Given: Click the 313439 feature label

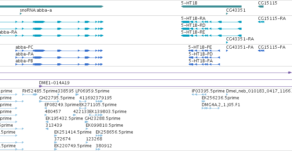Looking at the screenshot, I should pos(54,125).
